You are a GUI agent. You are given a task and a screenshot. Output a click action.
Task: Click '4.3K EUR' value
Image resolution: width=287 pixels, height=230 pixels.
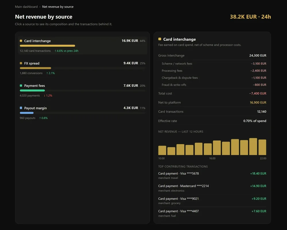point(131,108)
